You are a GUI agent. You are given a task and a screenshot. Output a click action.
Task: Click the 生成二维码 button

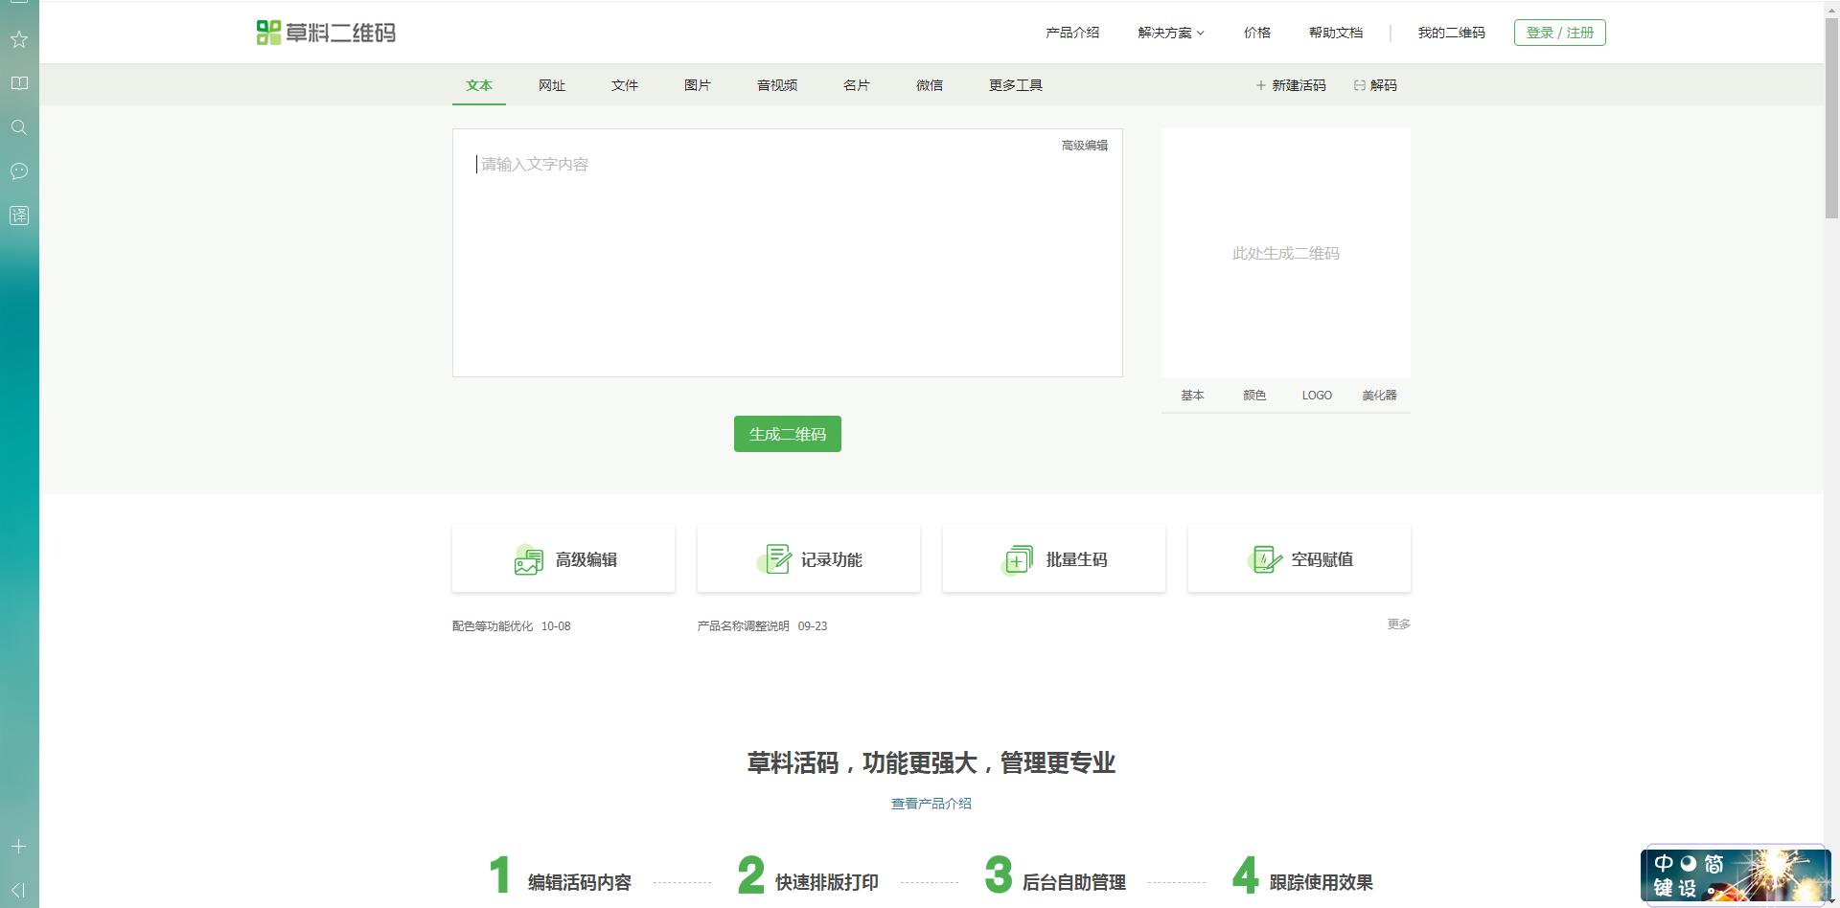tap(787, 434)
